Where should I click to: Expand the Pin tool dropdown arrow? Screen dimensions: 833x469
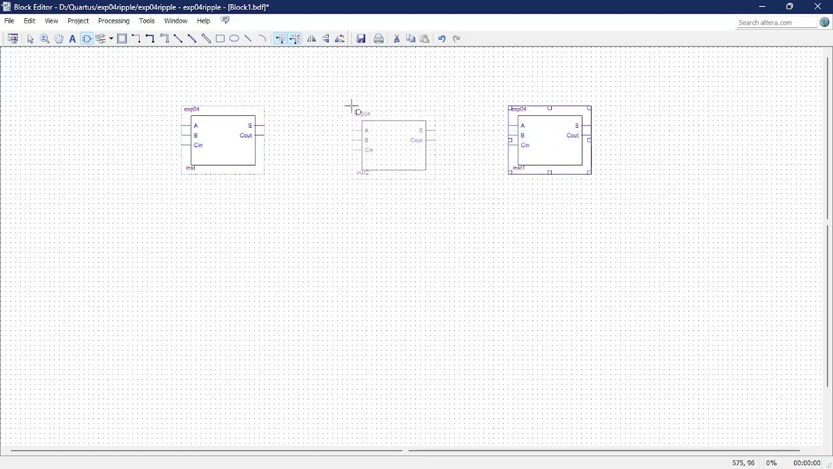pyautogui.click(x=111, y=39)
